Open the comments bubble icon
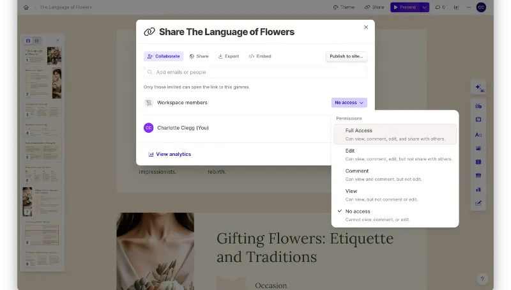The width and height of the screenshot is (511, 290). 439,7
